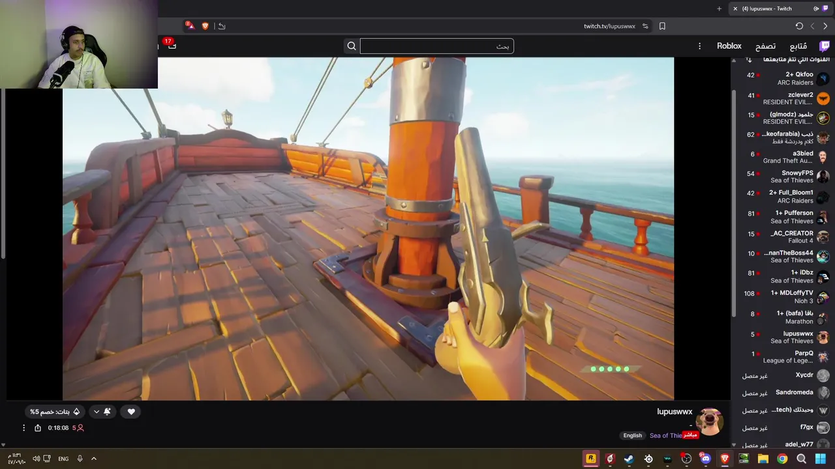Close the lupuswwx Twitch tab
835x469 pixels.
[735, 8]
